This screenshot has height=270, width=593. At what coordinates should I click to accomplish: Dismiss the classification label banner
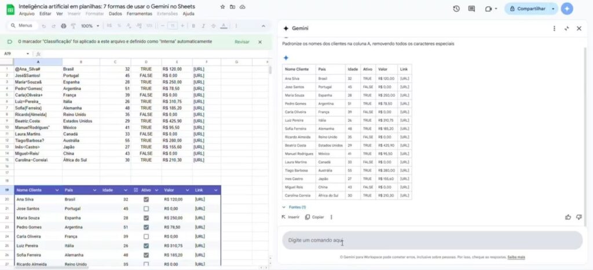tap(260, 42)
